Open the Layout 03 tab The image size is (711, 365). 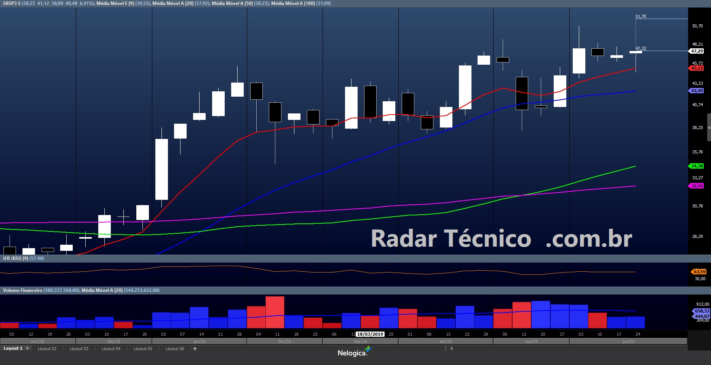coord(79,349)
